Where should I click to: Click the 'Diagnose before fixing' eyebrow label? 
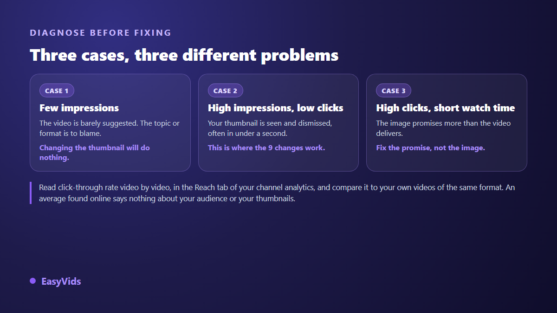tap(101, 33)
